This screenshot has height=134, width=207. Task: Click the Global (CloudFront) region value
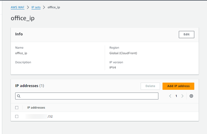tap(123, 53)
